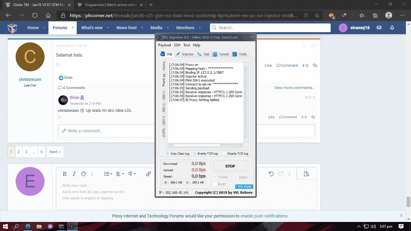Viewport: 411px width, 231px height.
Task: Click the Italic formatting icon
Action: 74,174
